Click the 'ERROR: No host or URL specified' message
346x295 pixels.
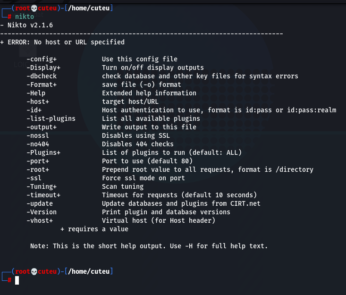click(x=66, y=42)
